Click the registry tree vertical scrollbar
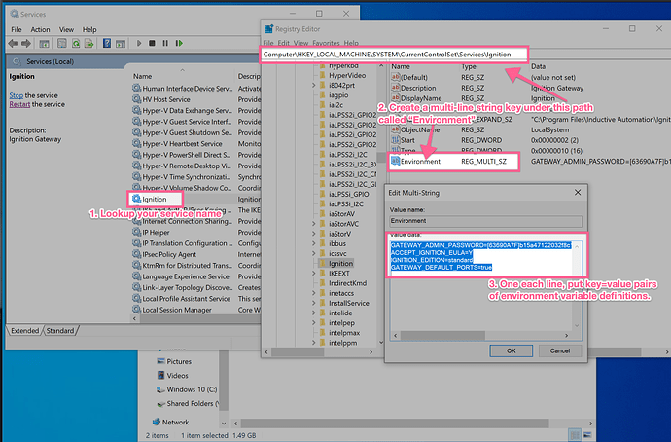 [381, 203]
